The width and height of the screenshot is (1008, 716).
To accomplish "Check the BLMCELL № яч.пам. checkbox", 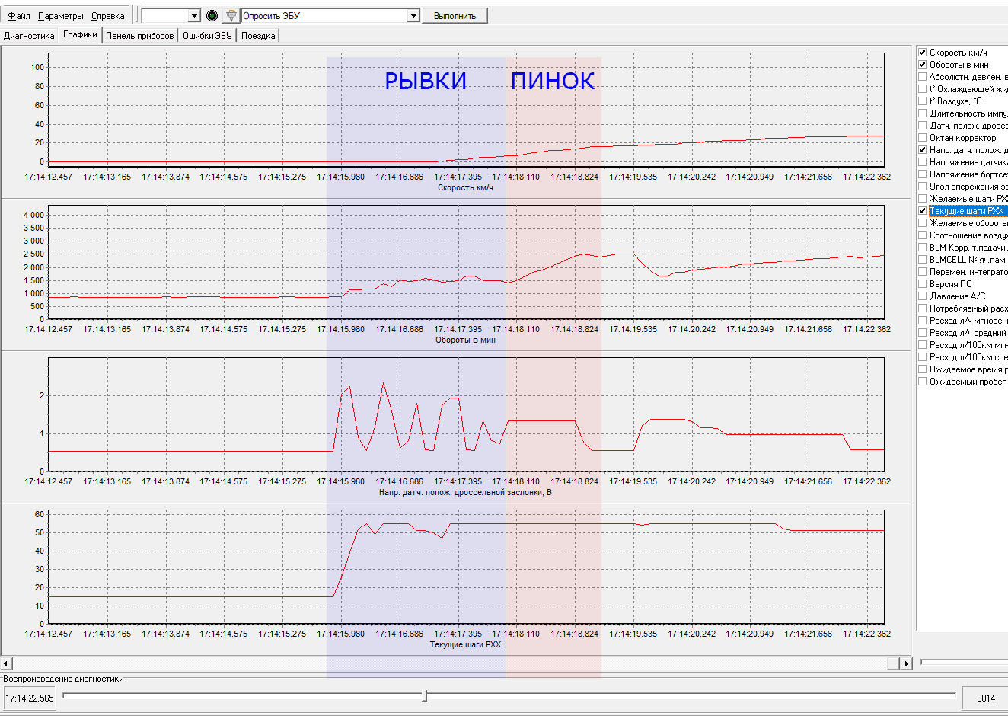I will [922, 260].
